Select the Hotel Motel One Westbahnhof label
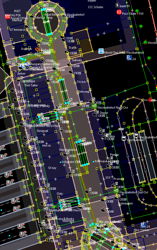Viewport: 157px width, 250px height. [x=64, y=14]
